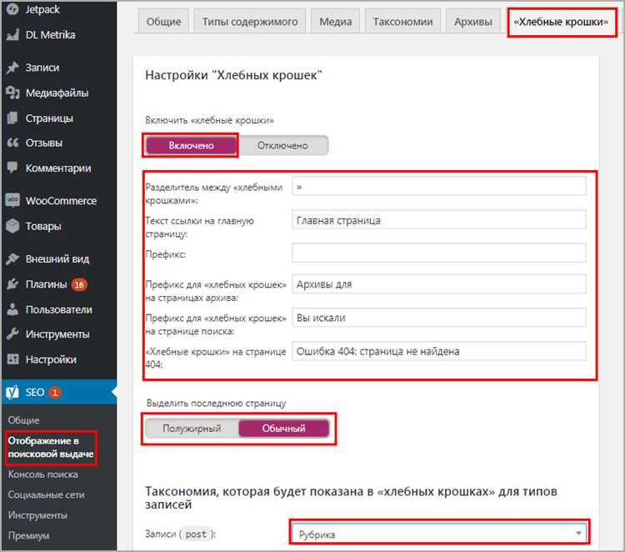Select the «Хлебные крошки» tab
The height and width of the screenshot is (552, 625).
tap(561, 22)
